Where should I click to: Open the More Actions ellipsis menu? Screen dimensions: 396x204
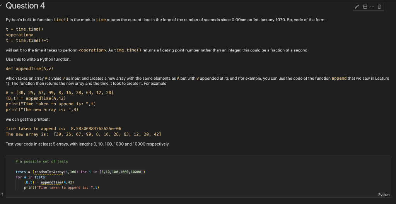click(x=372, y=7)
